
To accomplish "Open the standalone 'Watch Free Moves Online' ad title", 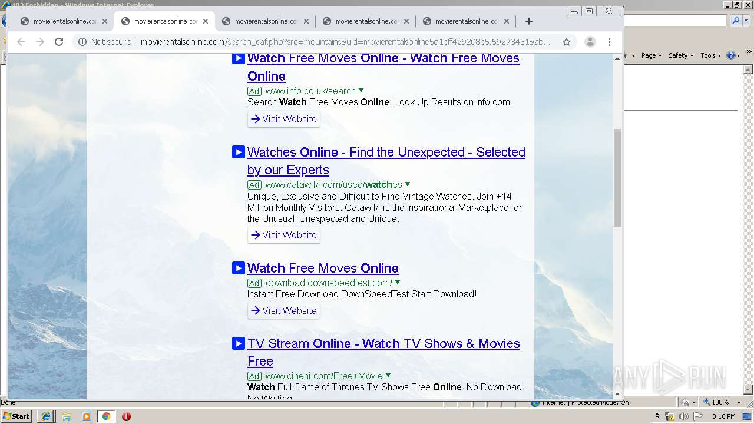I will [x=323, y=268].
